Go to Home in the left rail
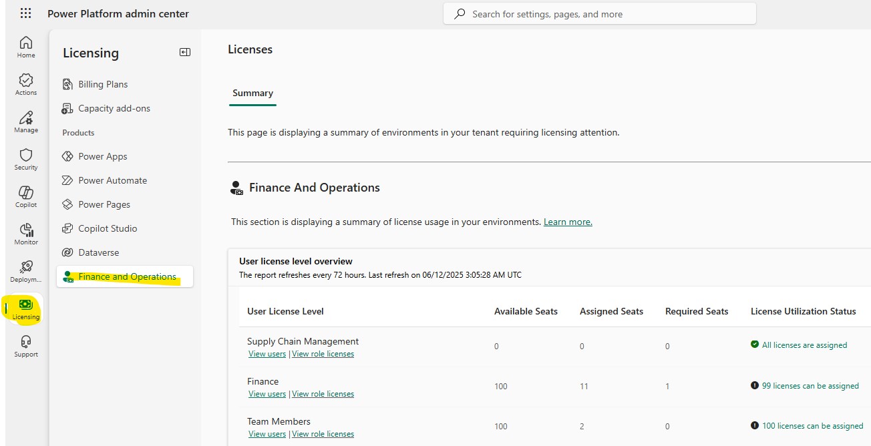This screenshot has height=446, width=871. pos(26,47)
